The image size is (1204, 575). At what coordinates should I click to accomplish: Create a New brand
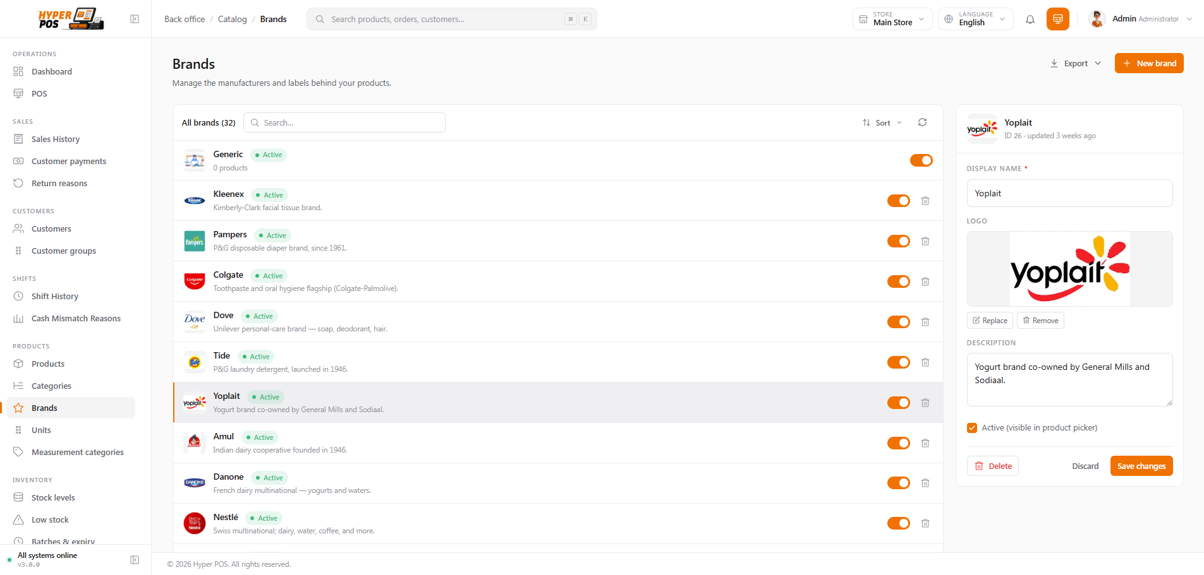(1149, 63)
